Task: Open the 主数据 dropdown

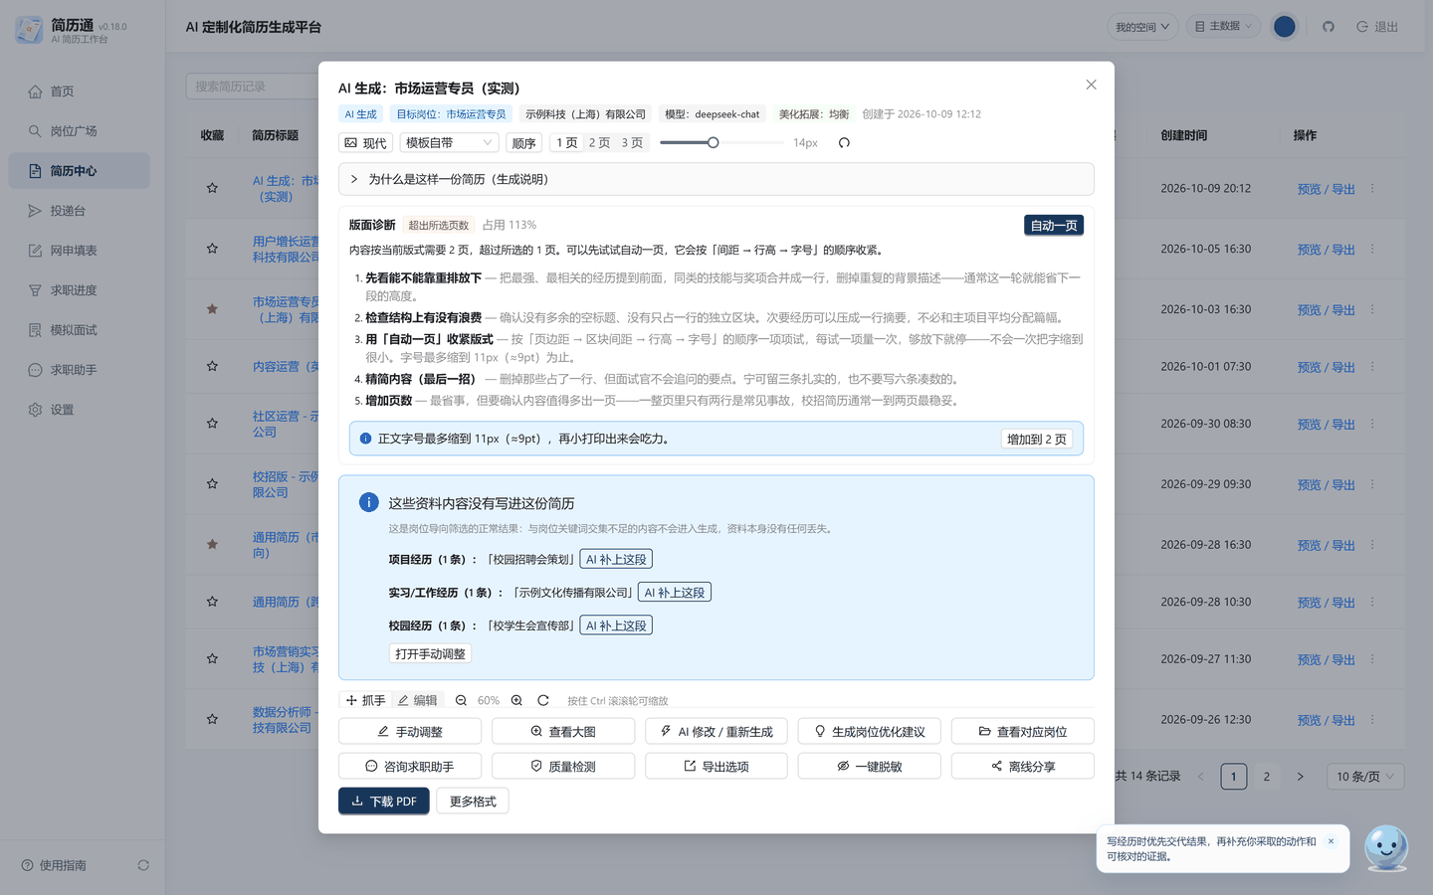Action: 1223,27
